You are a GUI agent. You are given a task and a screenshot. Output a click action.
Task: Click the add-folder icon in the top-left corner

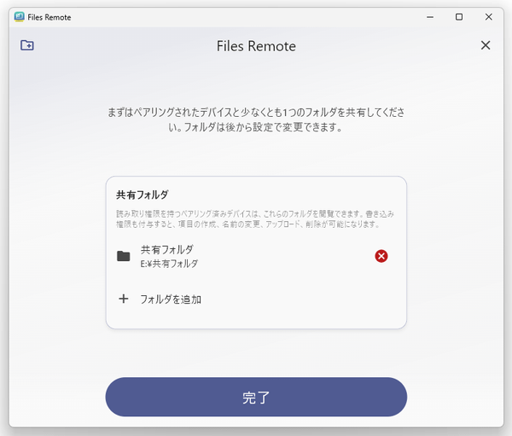[27, 45]
